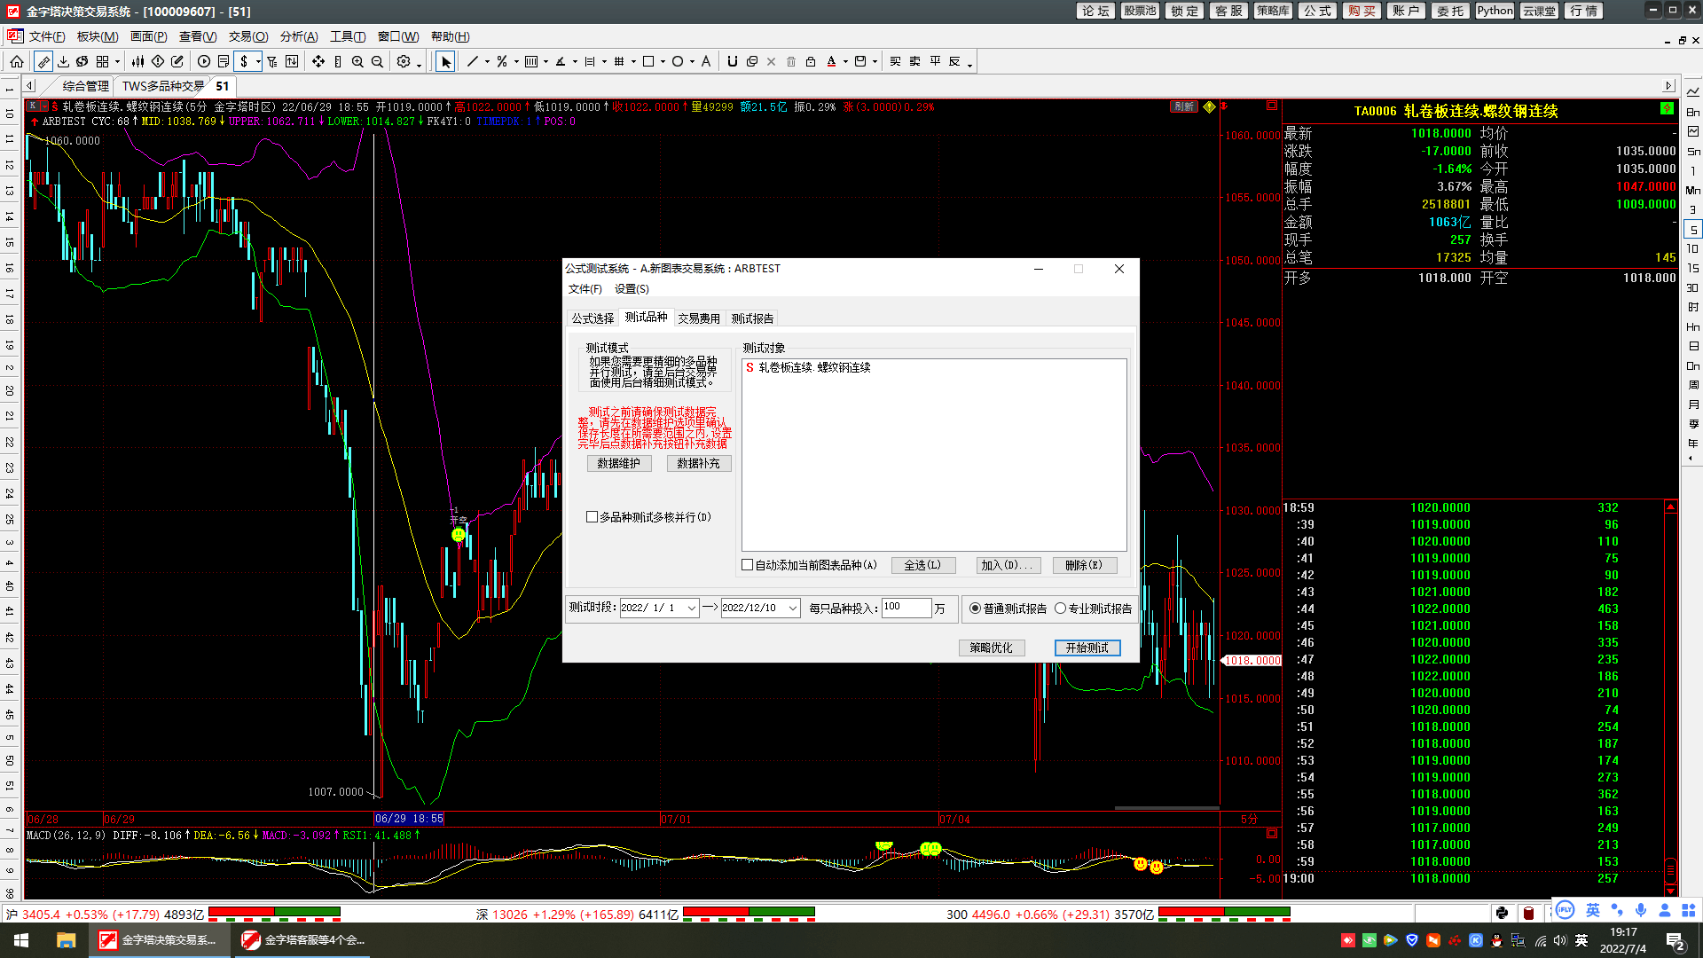
Task: Select the arrow pointer cursor tool
Action: point(446,61)
